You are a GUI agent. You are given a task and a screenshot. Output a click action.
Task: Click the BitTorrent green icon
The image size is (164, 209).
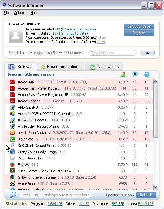[x=12, y=139]
